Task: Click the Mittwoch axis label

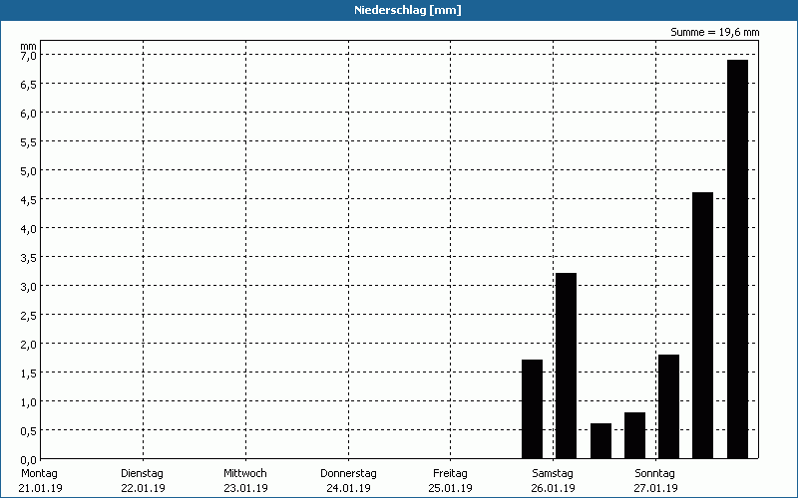Action: pos(244,474)
